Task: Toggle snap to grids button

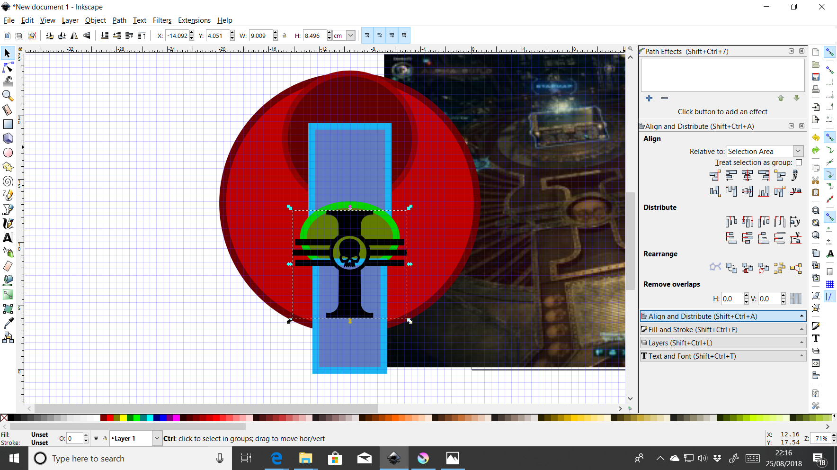Action: pos(829,284)
